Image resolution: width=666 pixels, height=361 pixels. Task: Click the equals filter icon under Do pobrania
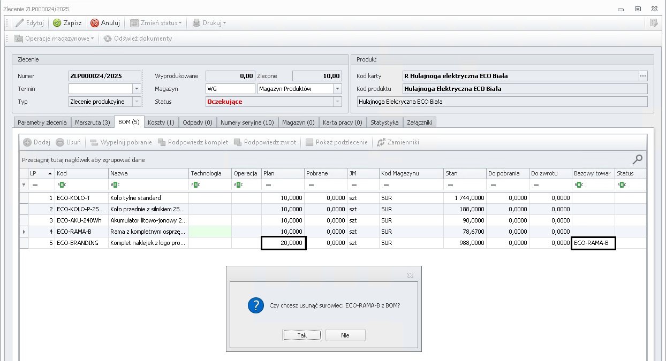493,185
